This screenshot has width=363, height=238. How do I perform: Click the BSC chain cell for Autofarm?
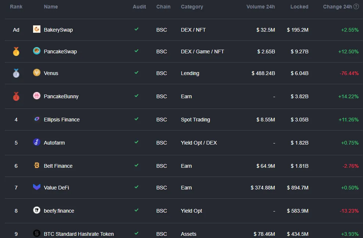(x=162, y=143)
